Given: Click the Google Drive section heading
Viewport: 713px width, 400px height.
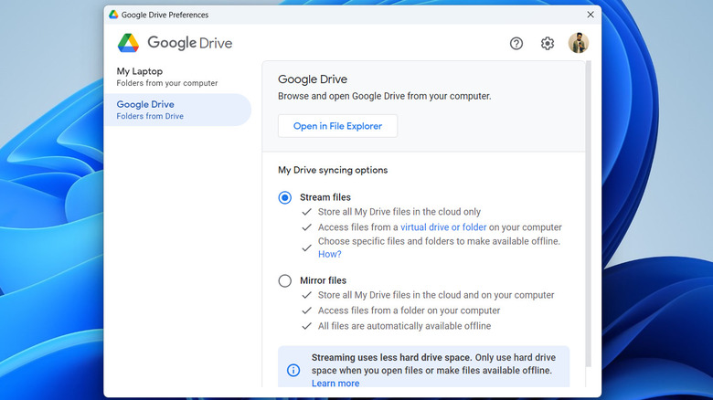Looking at the screenshot, I should click(313, 79).
